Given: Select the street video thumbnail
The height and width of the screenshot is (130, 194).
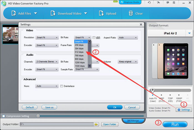Looking at the screenshot, I should 11,34.
